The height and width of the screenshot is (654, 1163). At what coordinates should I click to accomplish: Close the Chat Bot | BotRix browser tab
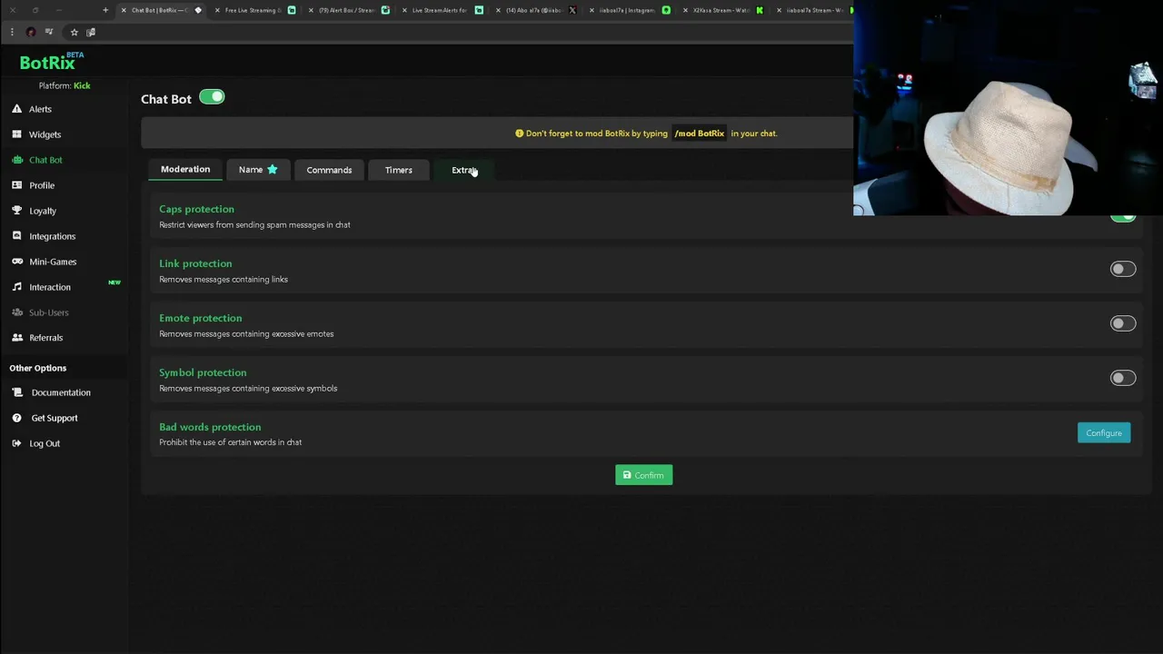(124, 10)
